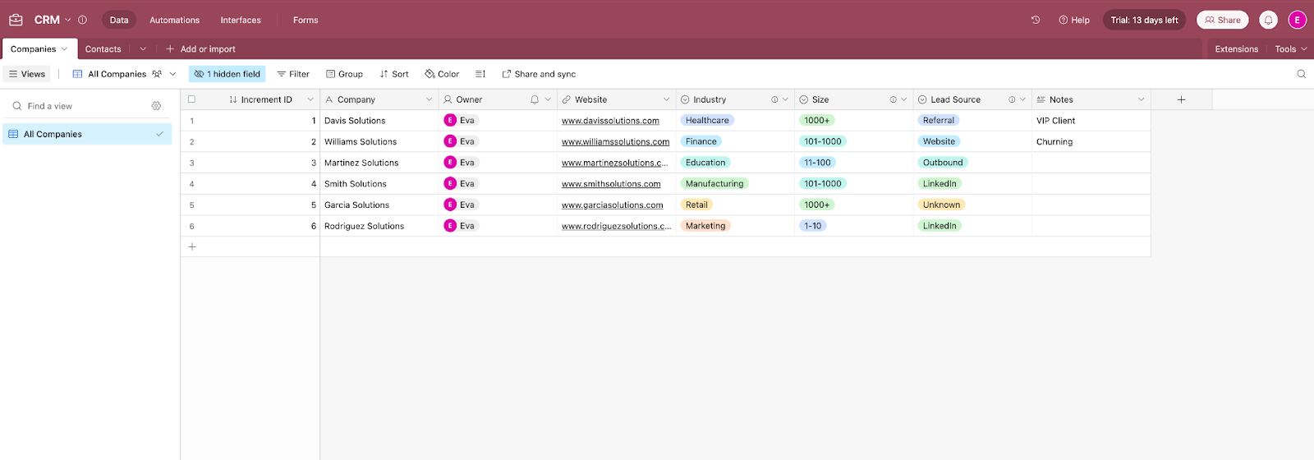The image size is (1314, 460).
Task: Open Notes column dropdown arrow
Action: point(1141,99)
